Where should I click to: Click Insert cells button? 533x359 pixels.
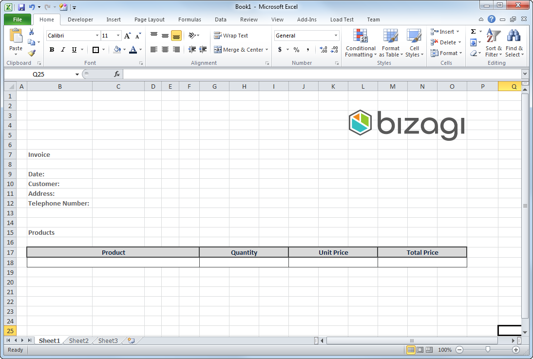[x=445, y=32]
